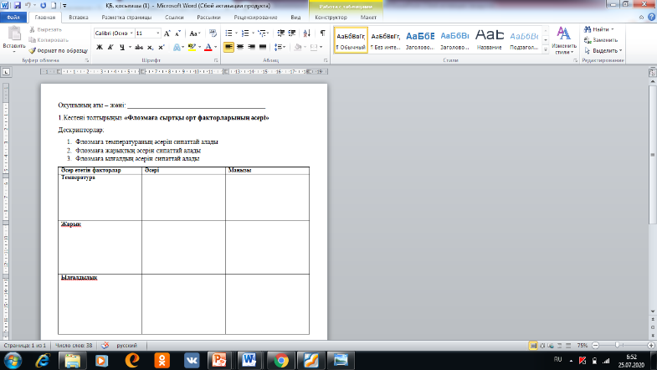657x370 pixels.
Task: Open the Макет table tab
Action: [x=368, y=18]
